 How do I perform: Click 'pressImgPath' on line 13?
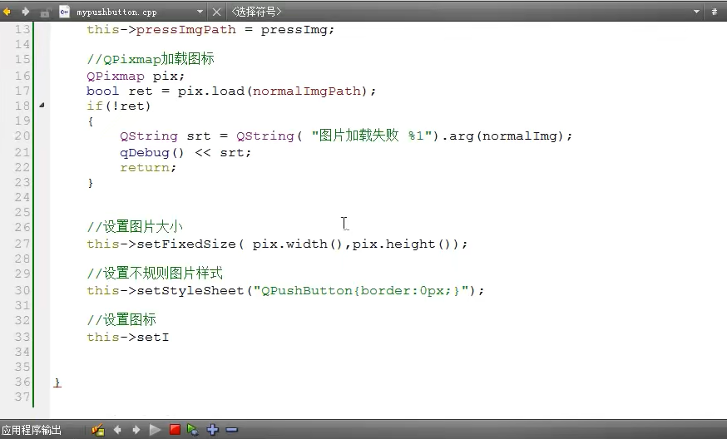(x=186, y=30)
